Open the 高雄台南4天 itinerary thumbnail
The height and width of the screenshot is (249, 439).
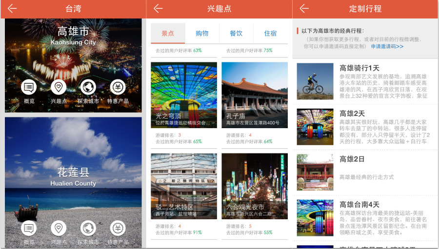(x=315, y=218)
